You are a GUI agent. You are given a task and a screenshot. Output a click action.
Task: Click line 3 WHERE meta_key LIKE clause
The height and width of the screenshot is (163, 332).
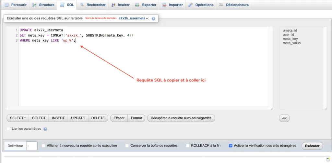47,40
